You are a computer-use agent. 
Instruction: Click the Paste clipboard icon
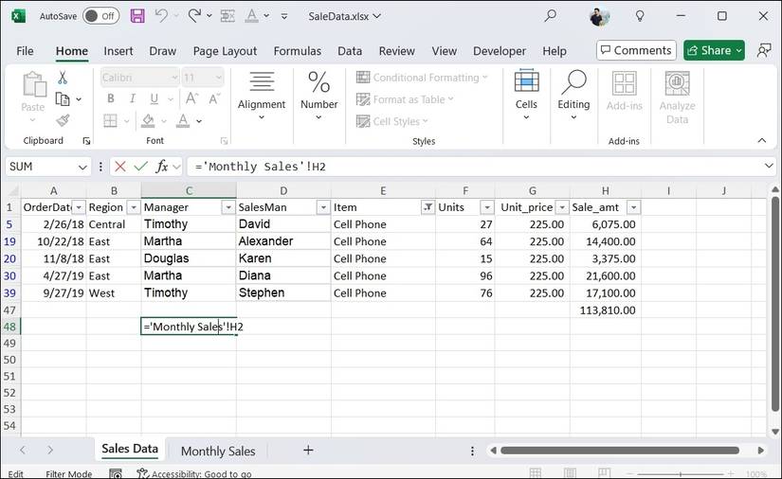pyautogui.click(x=33, y=84)
